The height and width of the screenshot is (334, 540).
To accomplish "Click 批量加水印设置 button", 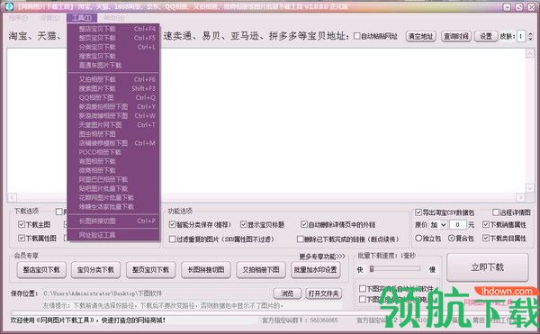I will [x=316, y=269].
